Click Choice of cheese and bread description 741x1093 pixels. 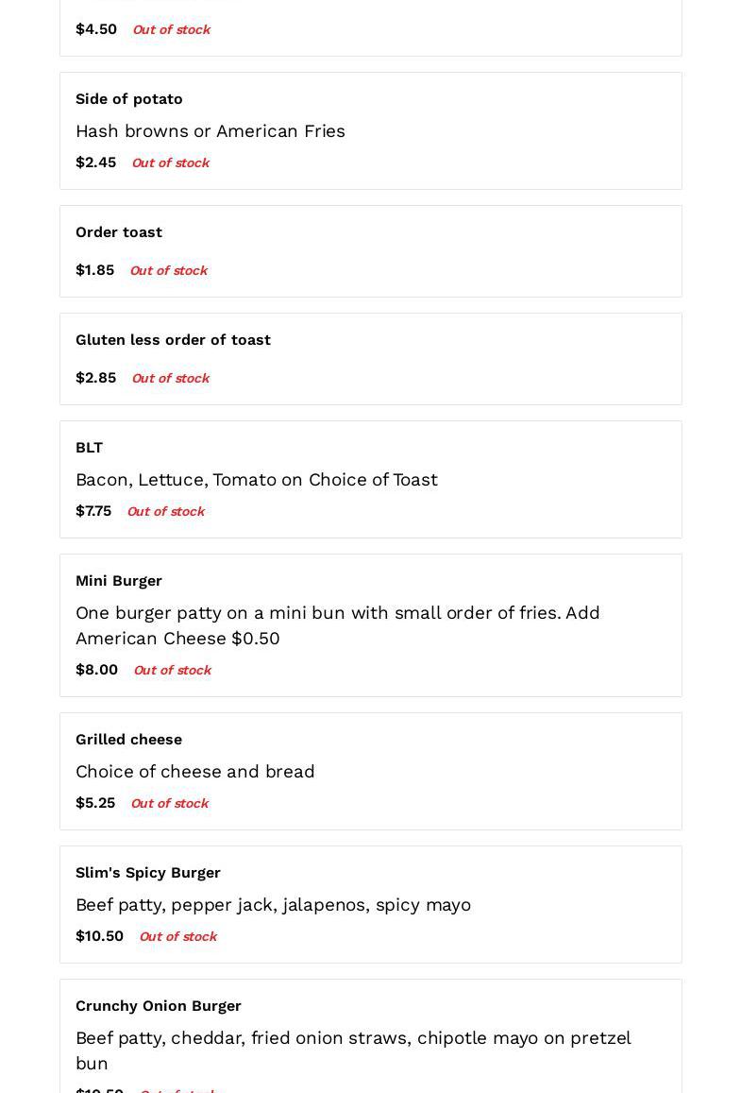point(195,772)
